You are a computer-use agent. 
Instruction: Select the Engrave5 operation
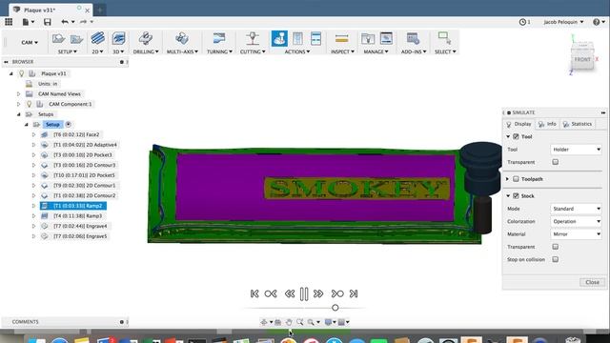point(80,236)
